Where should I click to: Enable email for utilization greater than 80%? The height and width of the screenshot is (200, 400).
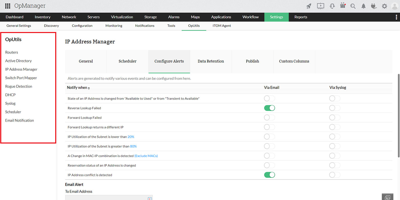(269, 146)
